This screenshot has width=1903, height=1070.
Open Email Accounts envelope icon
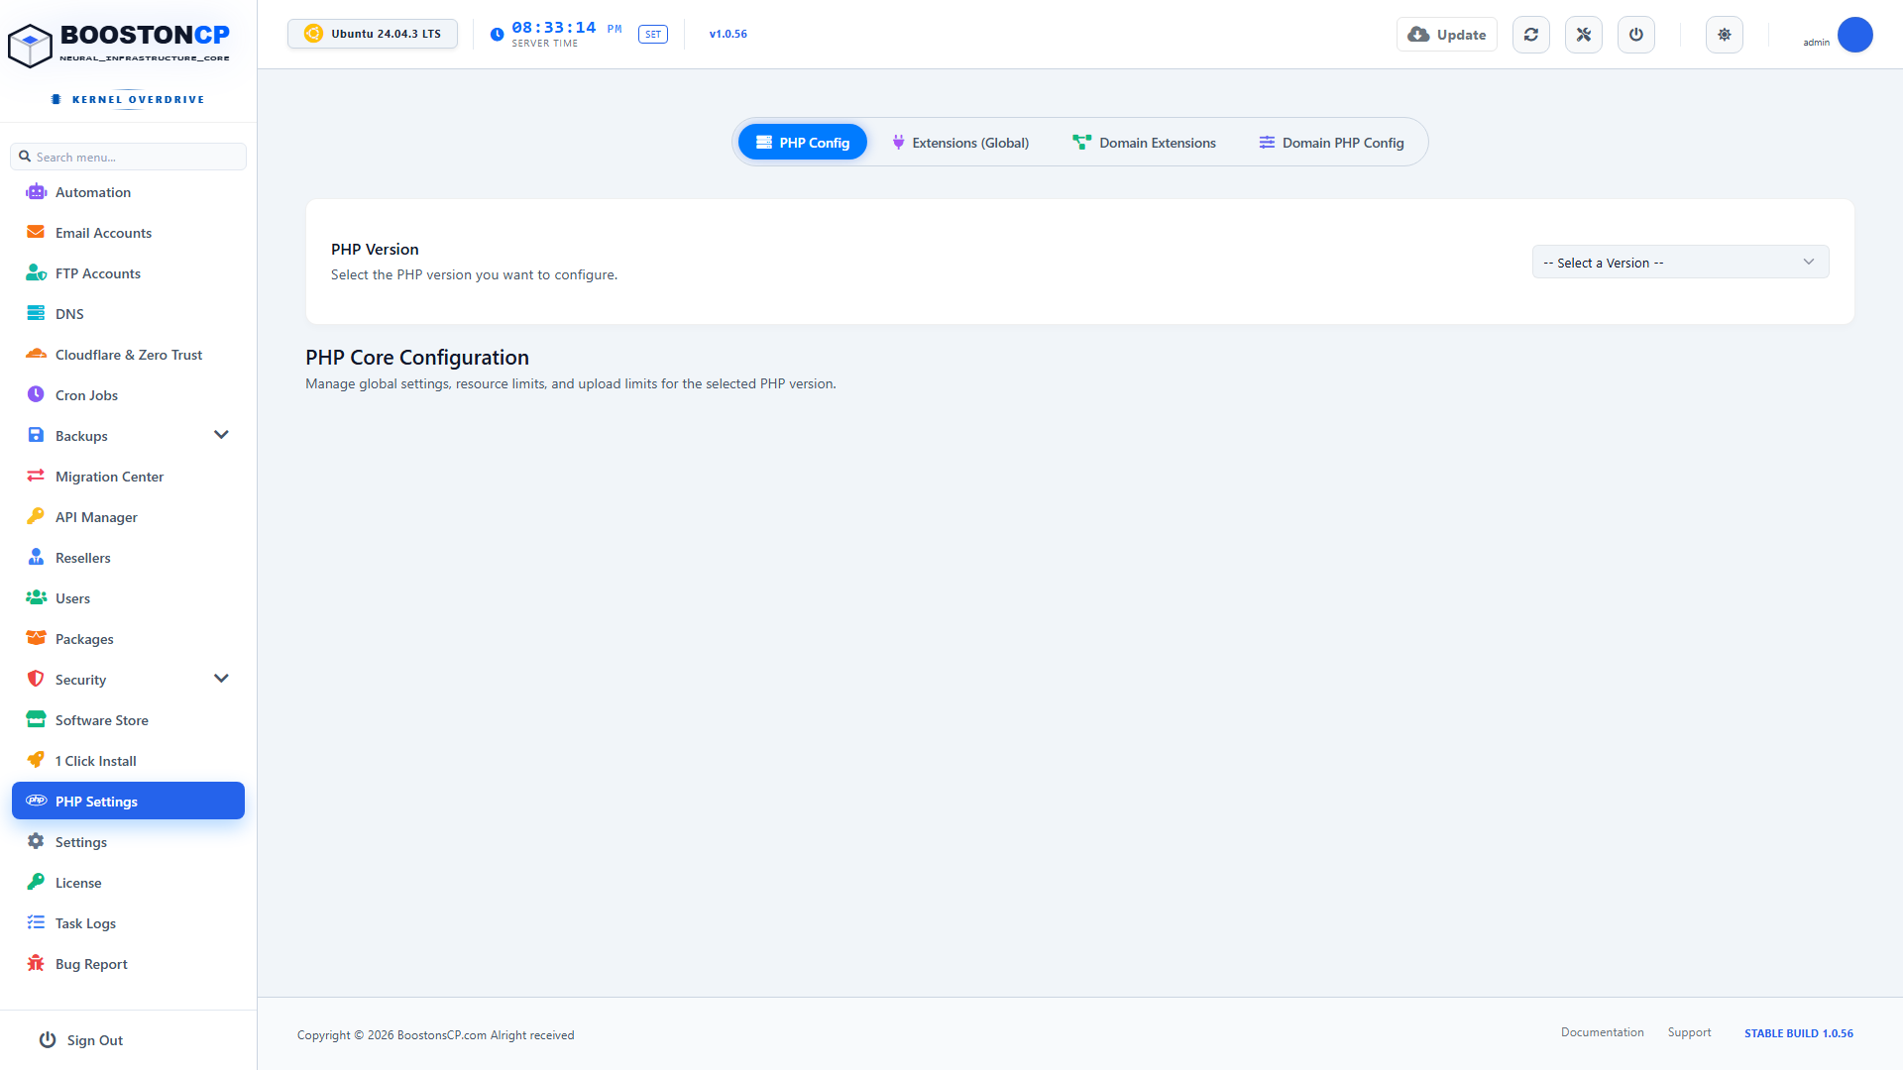(x=36, y=232)
